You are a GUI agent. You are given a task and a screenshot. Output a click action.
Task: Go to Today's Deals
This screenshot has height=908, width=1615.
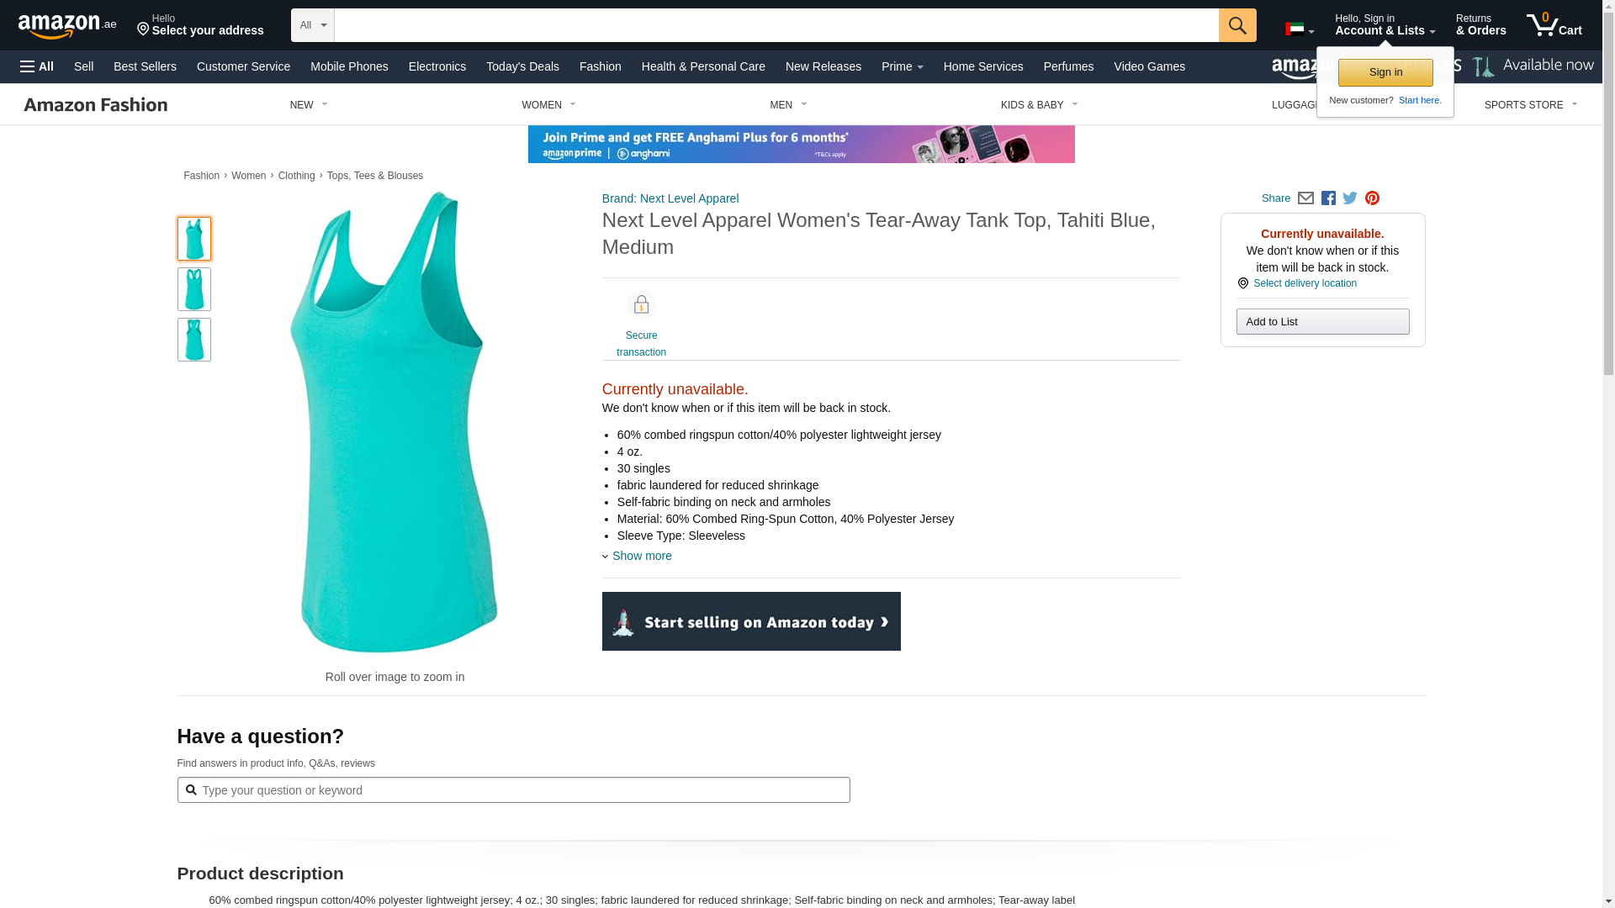[522, 66]
